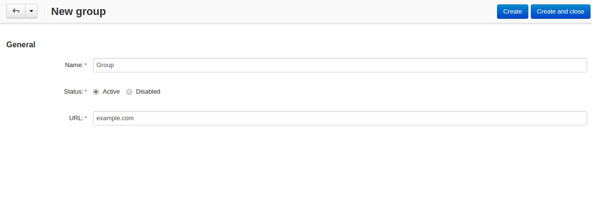Click the Create and close button
592x209 pixels.
click(560, 12)
